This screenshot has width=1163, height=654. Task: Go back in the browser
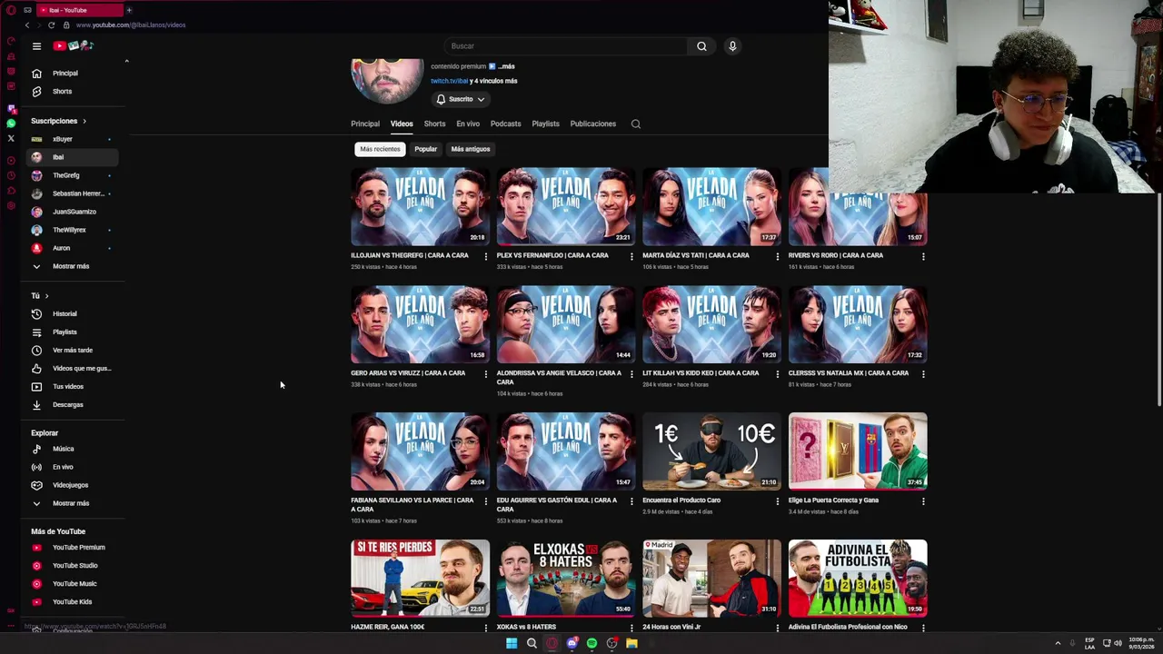(26, 25)
